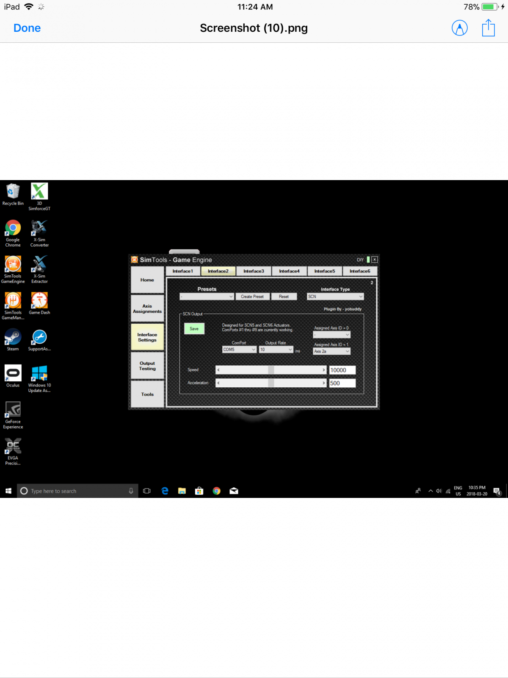
Task: Launch the Google Chrome desktop shortcut
Action: tap(13, 233)
